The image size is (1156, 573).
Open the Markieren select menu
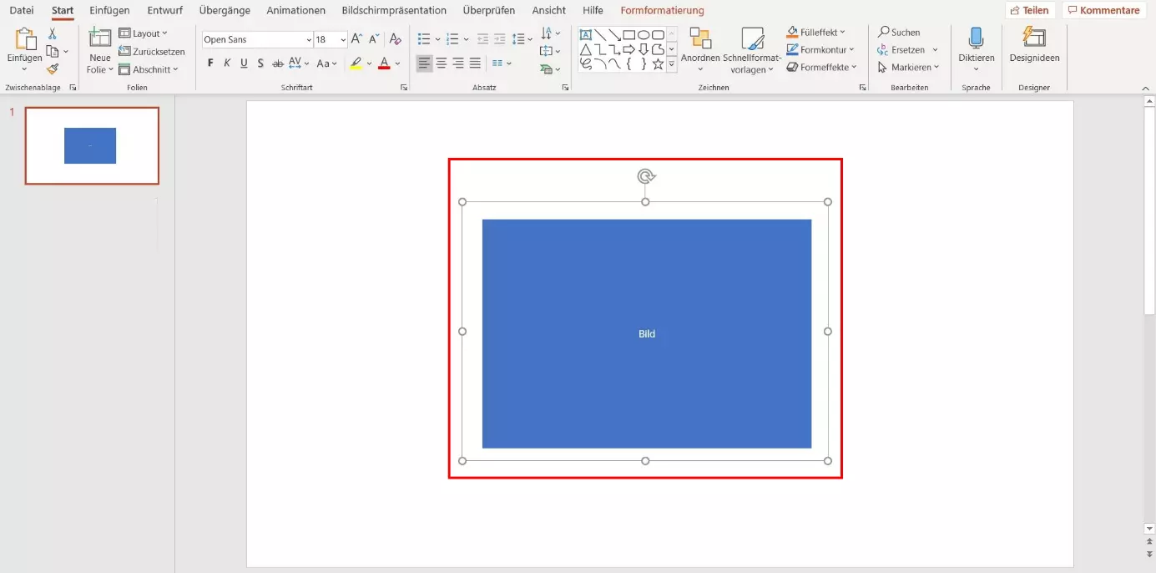[908, 68]
